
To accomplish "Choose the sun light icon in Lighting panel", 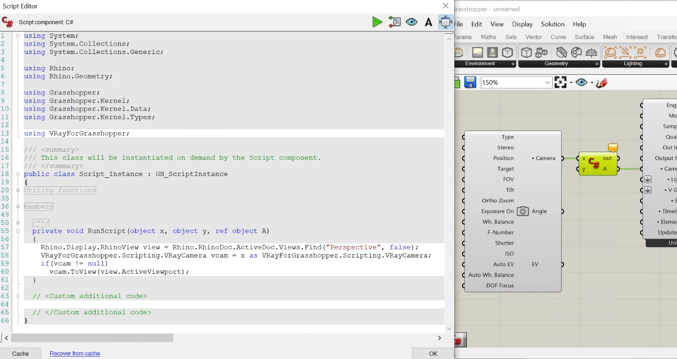I will tap(640, 52).
